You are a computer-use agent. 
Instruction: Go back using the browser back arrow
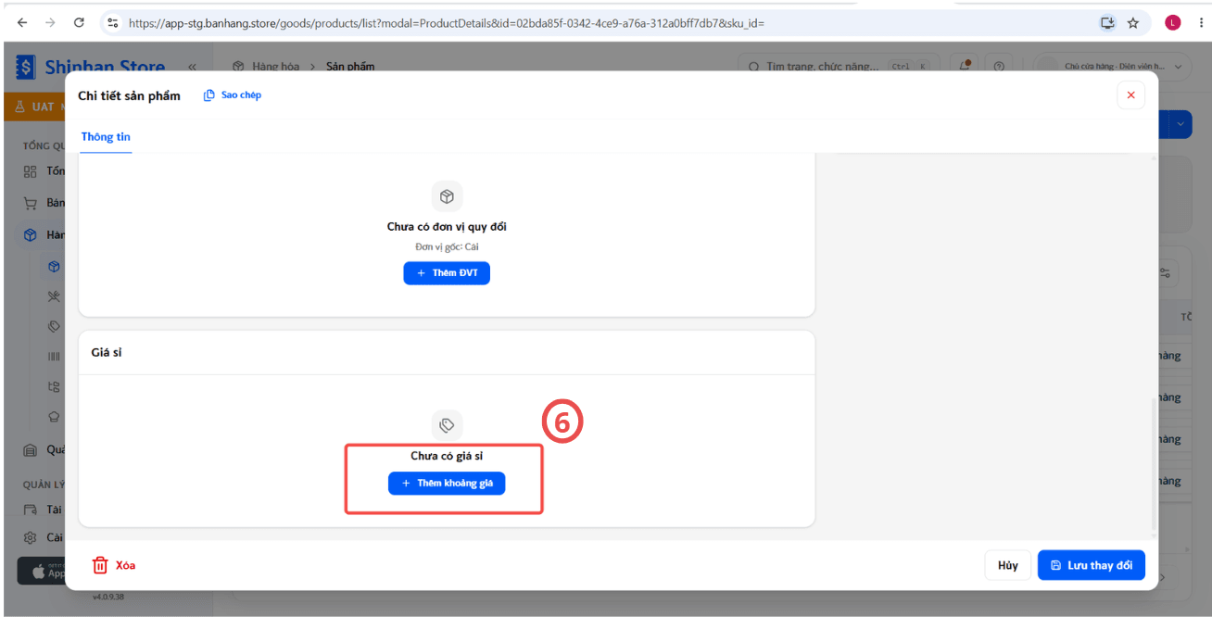[22, 22]
